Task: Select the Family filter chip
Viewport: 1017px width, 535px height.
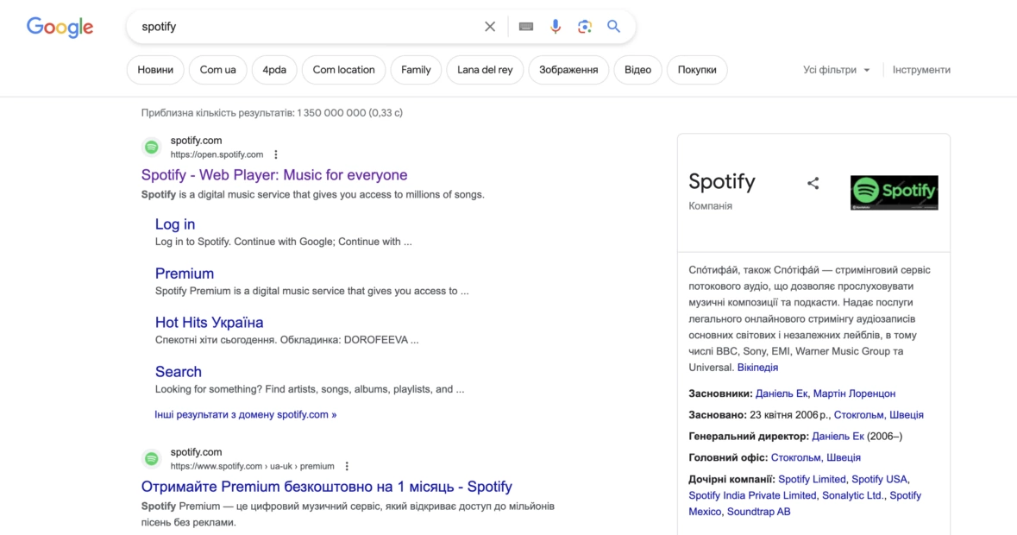Action: pyautogui.click(x=416, y=70)
